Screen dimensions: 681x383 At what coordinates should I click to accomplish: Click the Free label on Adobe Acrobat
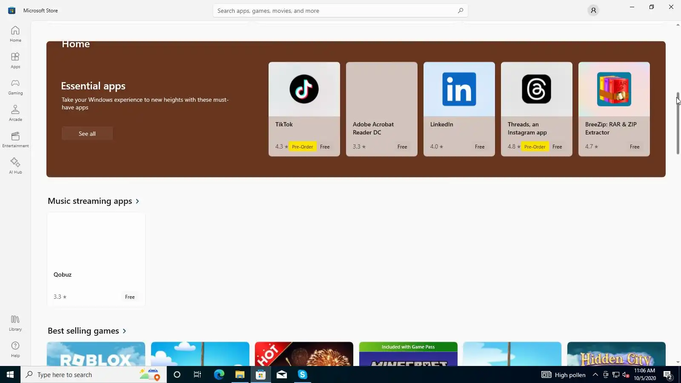coord(402,146)
